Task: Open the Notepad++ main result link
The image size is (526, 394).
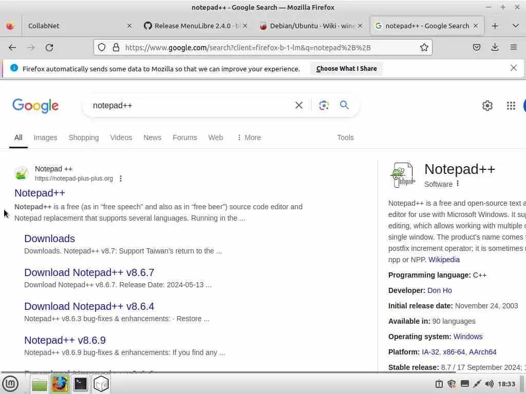Action: tap(40, 193)
